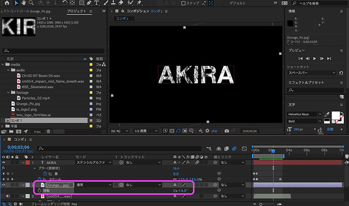Click the Default workspace button

coord(237,3)
